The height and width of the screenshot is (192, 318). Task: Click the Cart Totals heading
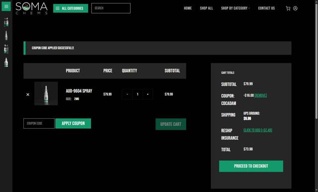point(228,73)
